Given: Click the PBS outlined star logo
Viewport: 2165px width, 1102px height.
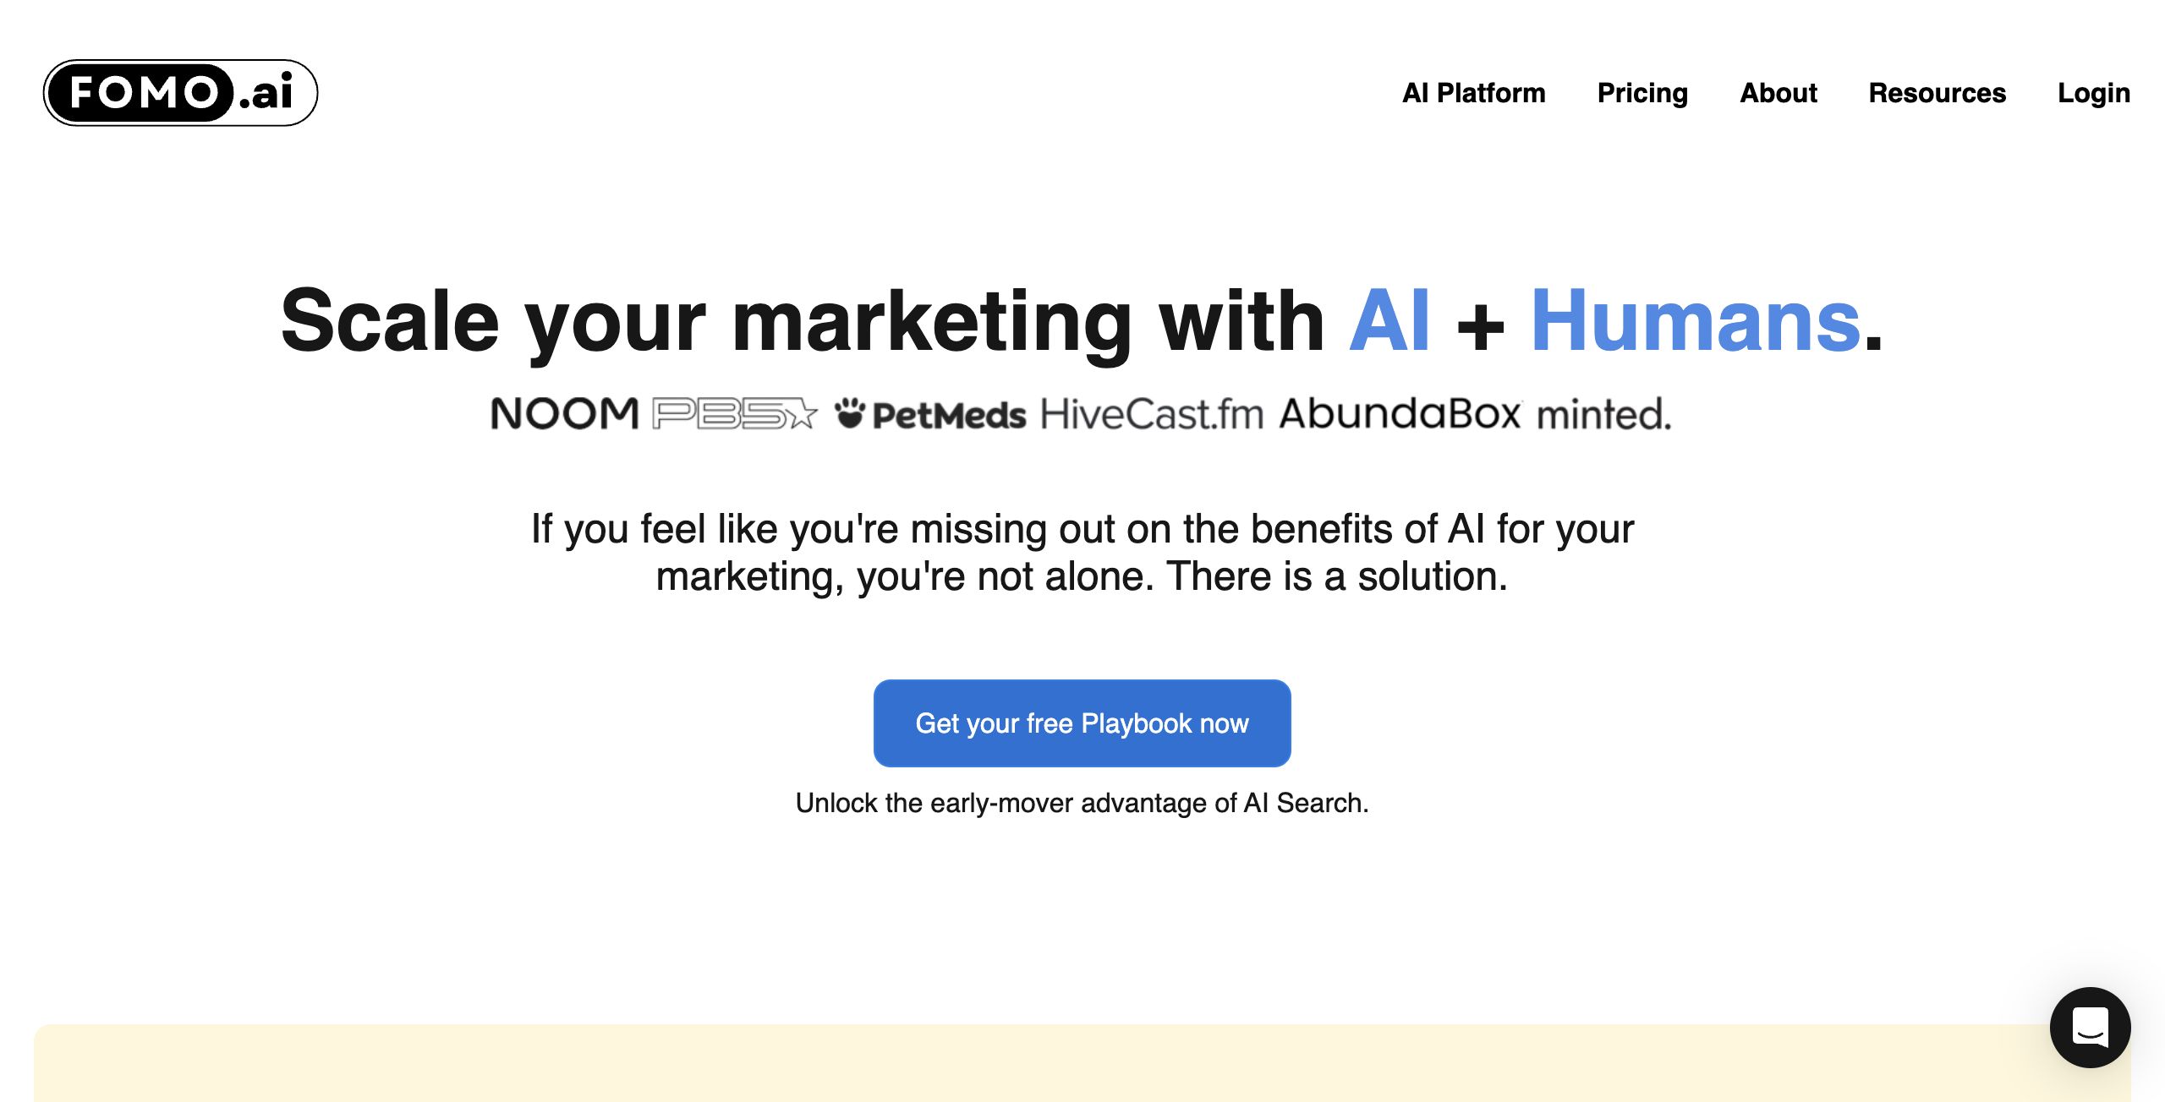Looking at the screenshot, I should (735, 414).
